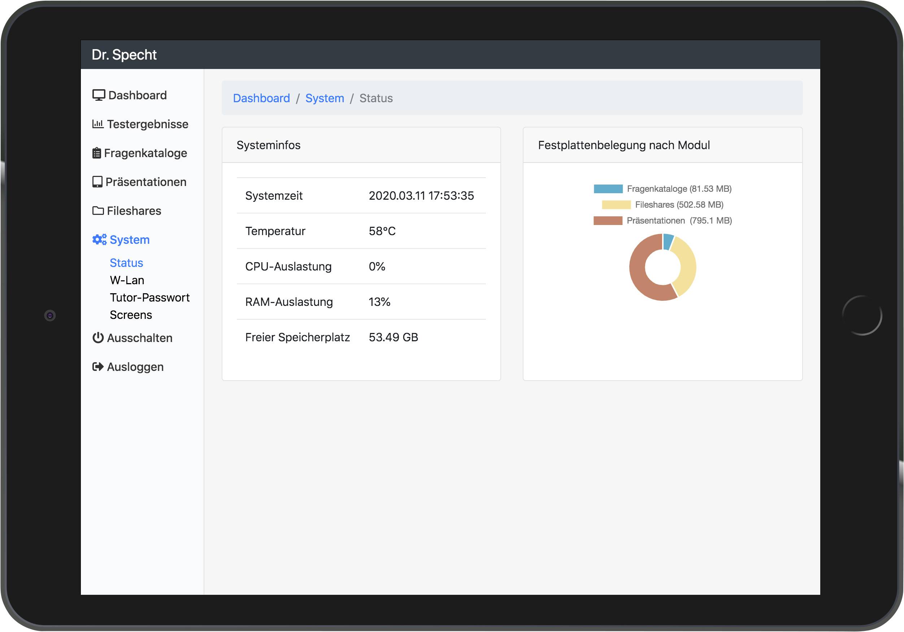This screenshot has width=904, height=632.
Task: Click the Fragenkataloge clipboard icon
Action: point(96,153)
